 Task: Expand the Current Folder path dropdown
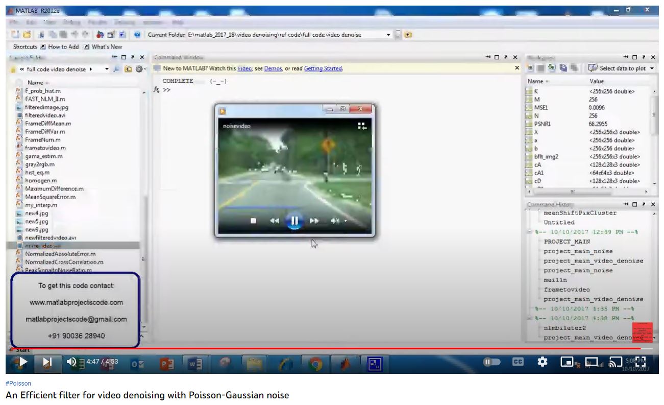point(388,35)
